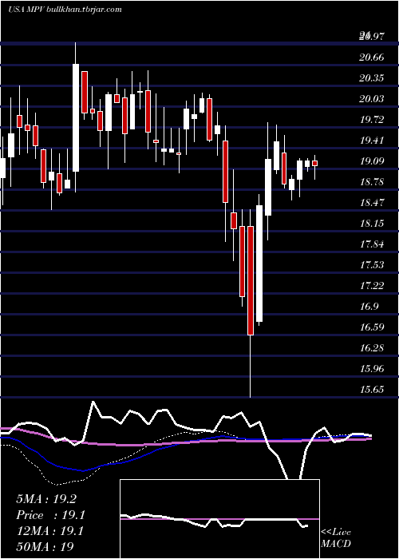Click the 19.41 price axis label
Image resolution: width=399 pixels, height=559 pixels.
point(372,140)
